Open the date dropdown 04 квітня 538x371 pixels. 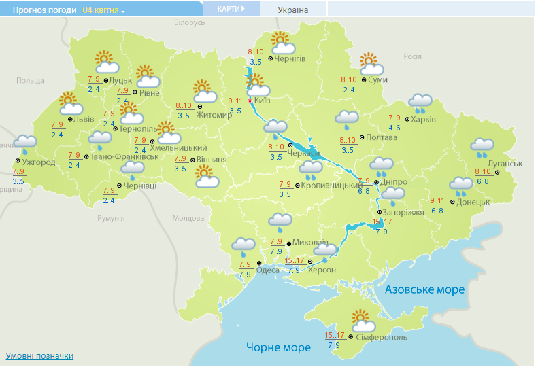click(x=103, y=10)
